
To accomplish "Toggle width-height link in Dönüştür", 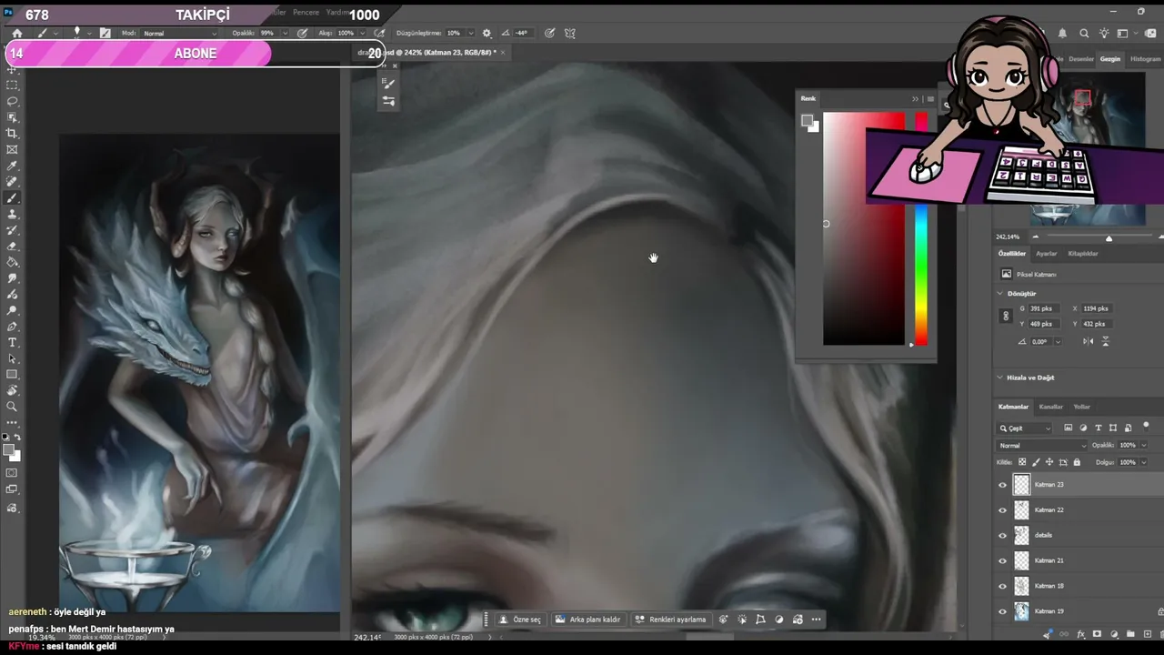I will 1005,316.
